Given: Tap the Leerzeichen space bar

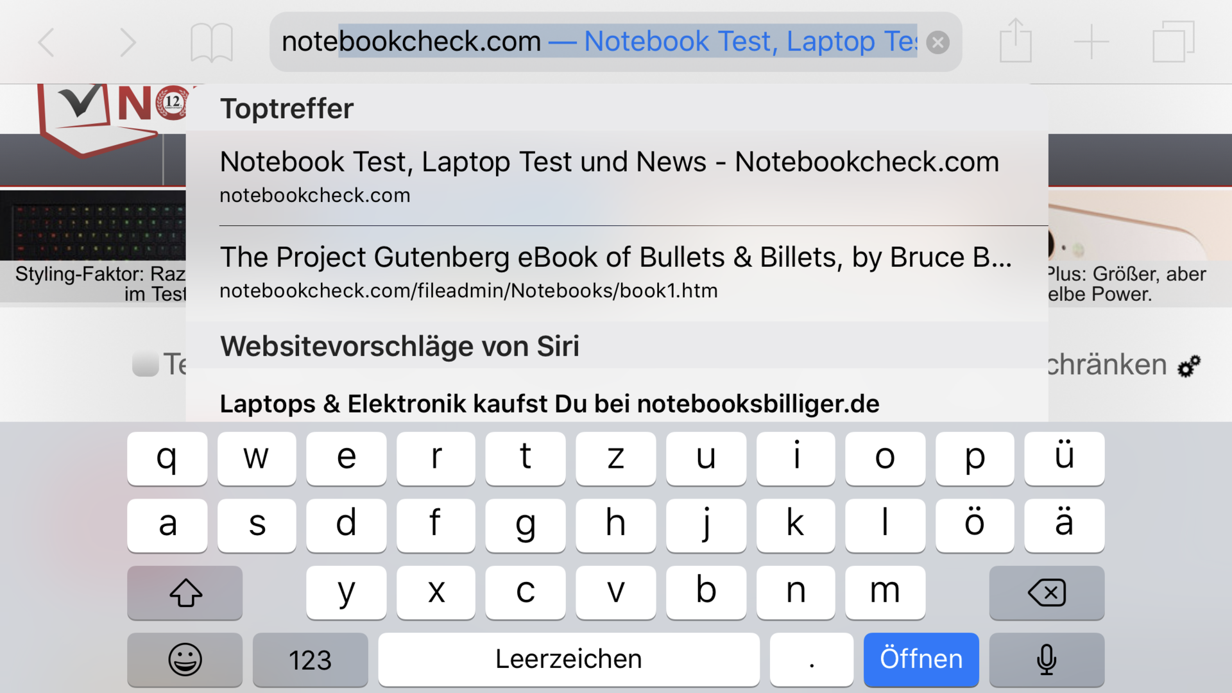Looking at the screenshot, I should tap(569, 659).
